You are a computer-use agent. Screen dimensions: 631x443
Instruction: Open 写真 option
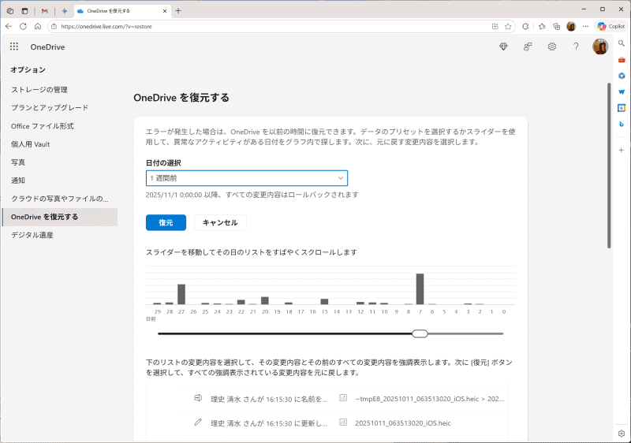[x=18, y=162]
